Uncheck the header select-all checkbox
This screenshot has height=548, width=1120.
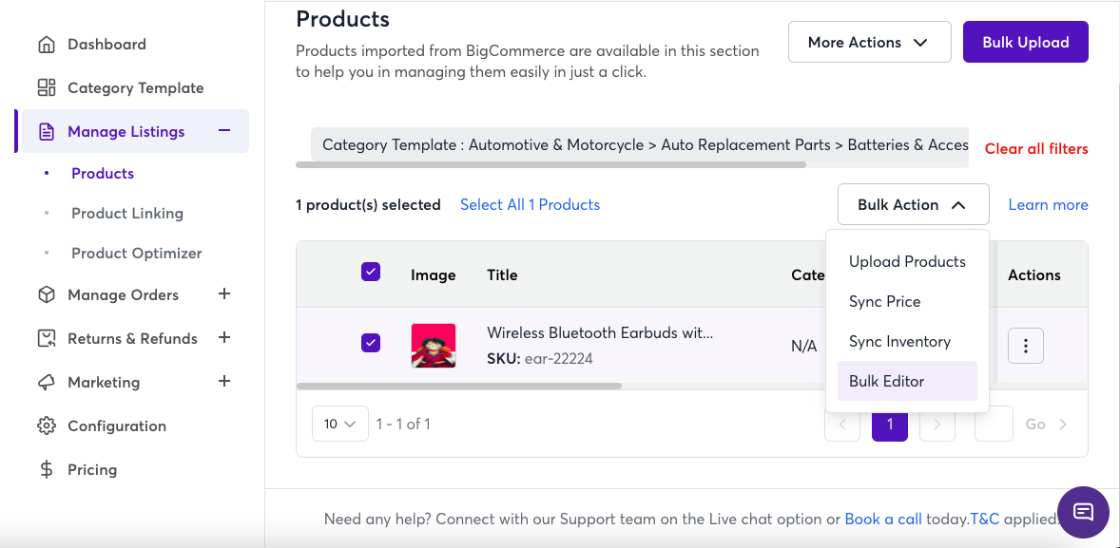point(371,273)
